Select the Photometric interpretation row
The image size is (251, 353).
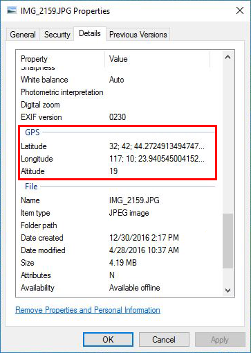pos(118,92)
